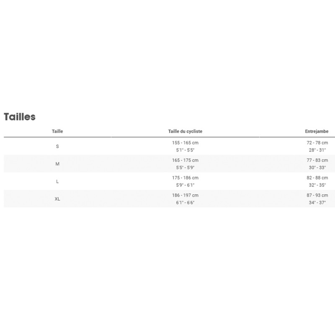Select the 5'1" - 5'5" height value
Image resolution: width=335 pixels, height=335 pixels.
[x=185, y=150]
